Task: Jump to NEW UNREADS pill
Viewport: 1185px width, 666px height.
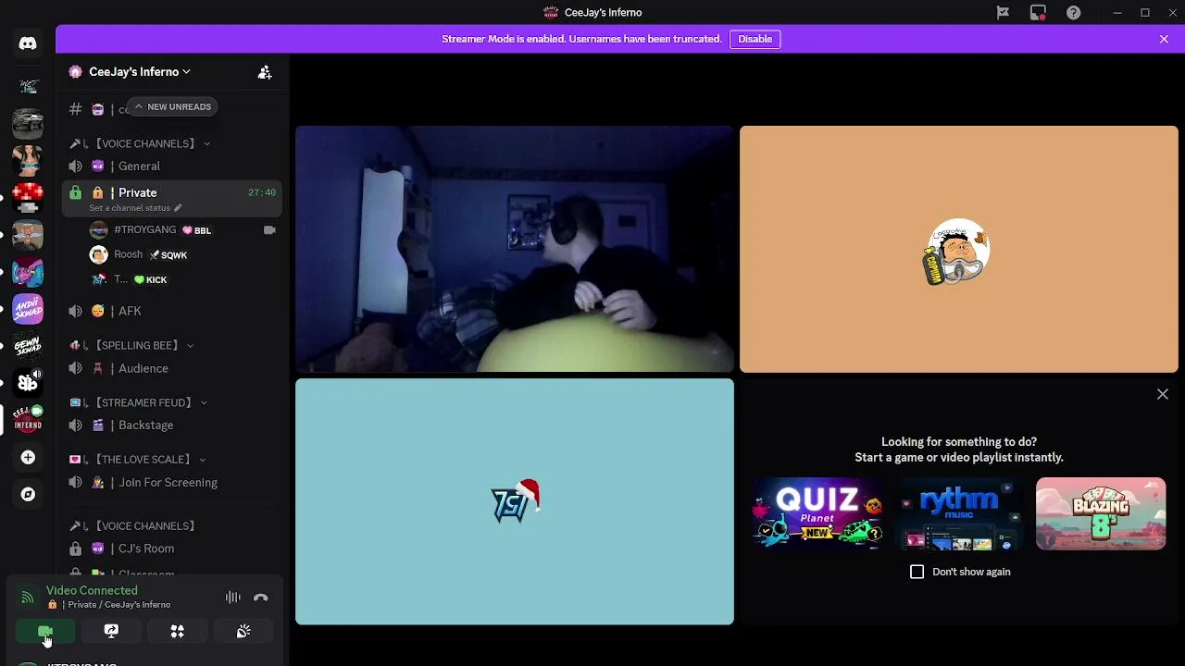Action: [x=172, y=106]
